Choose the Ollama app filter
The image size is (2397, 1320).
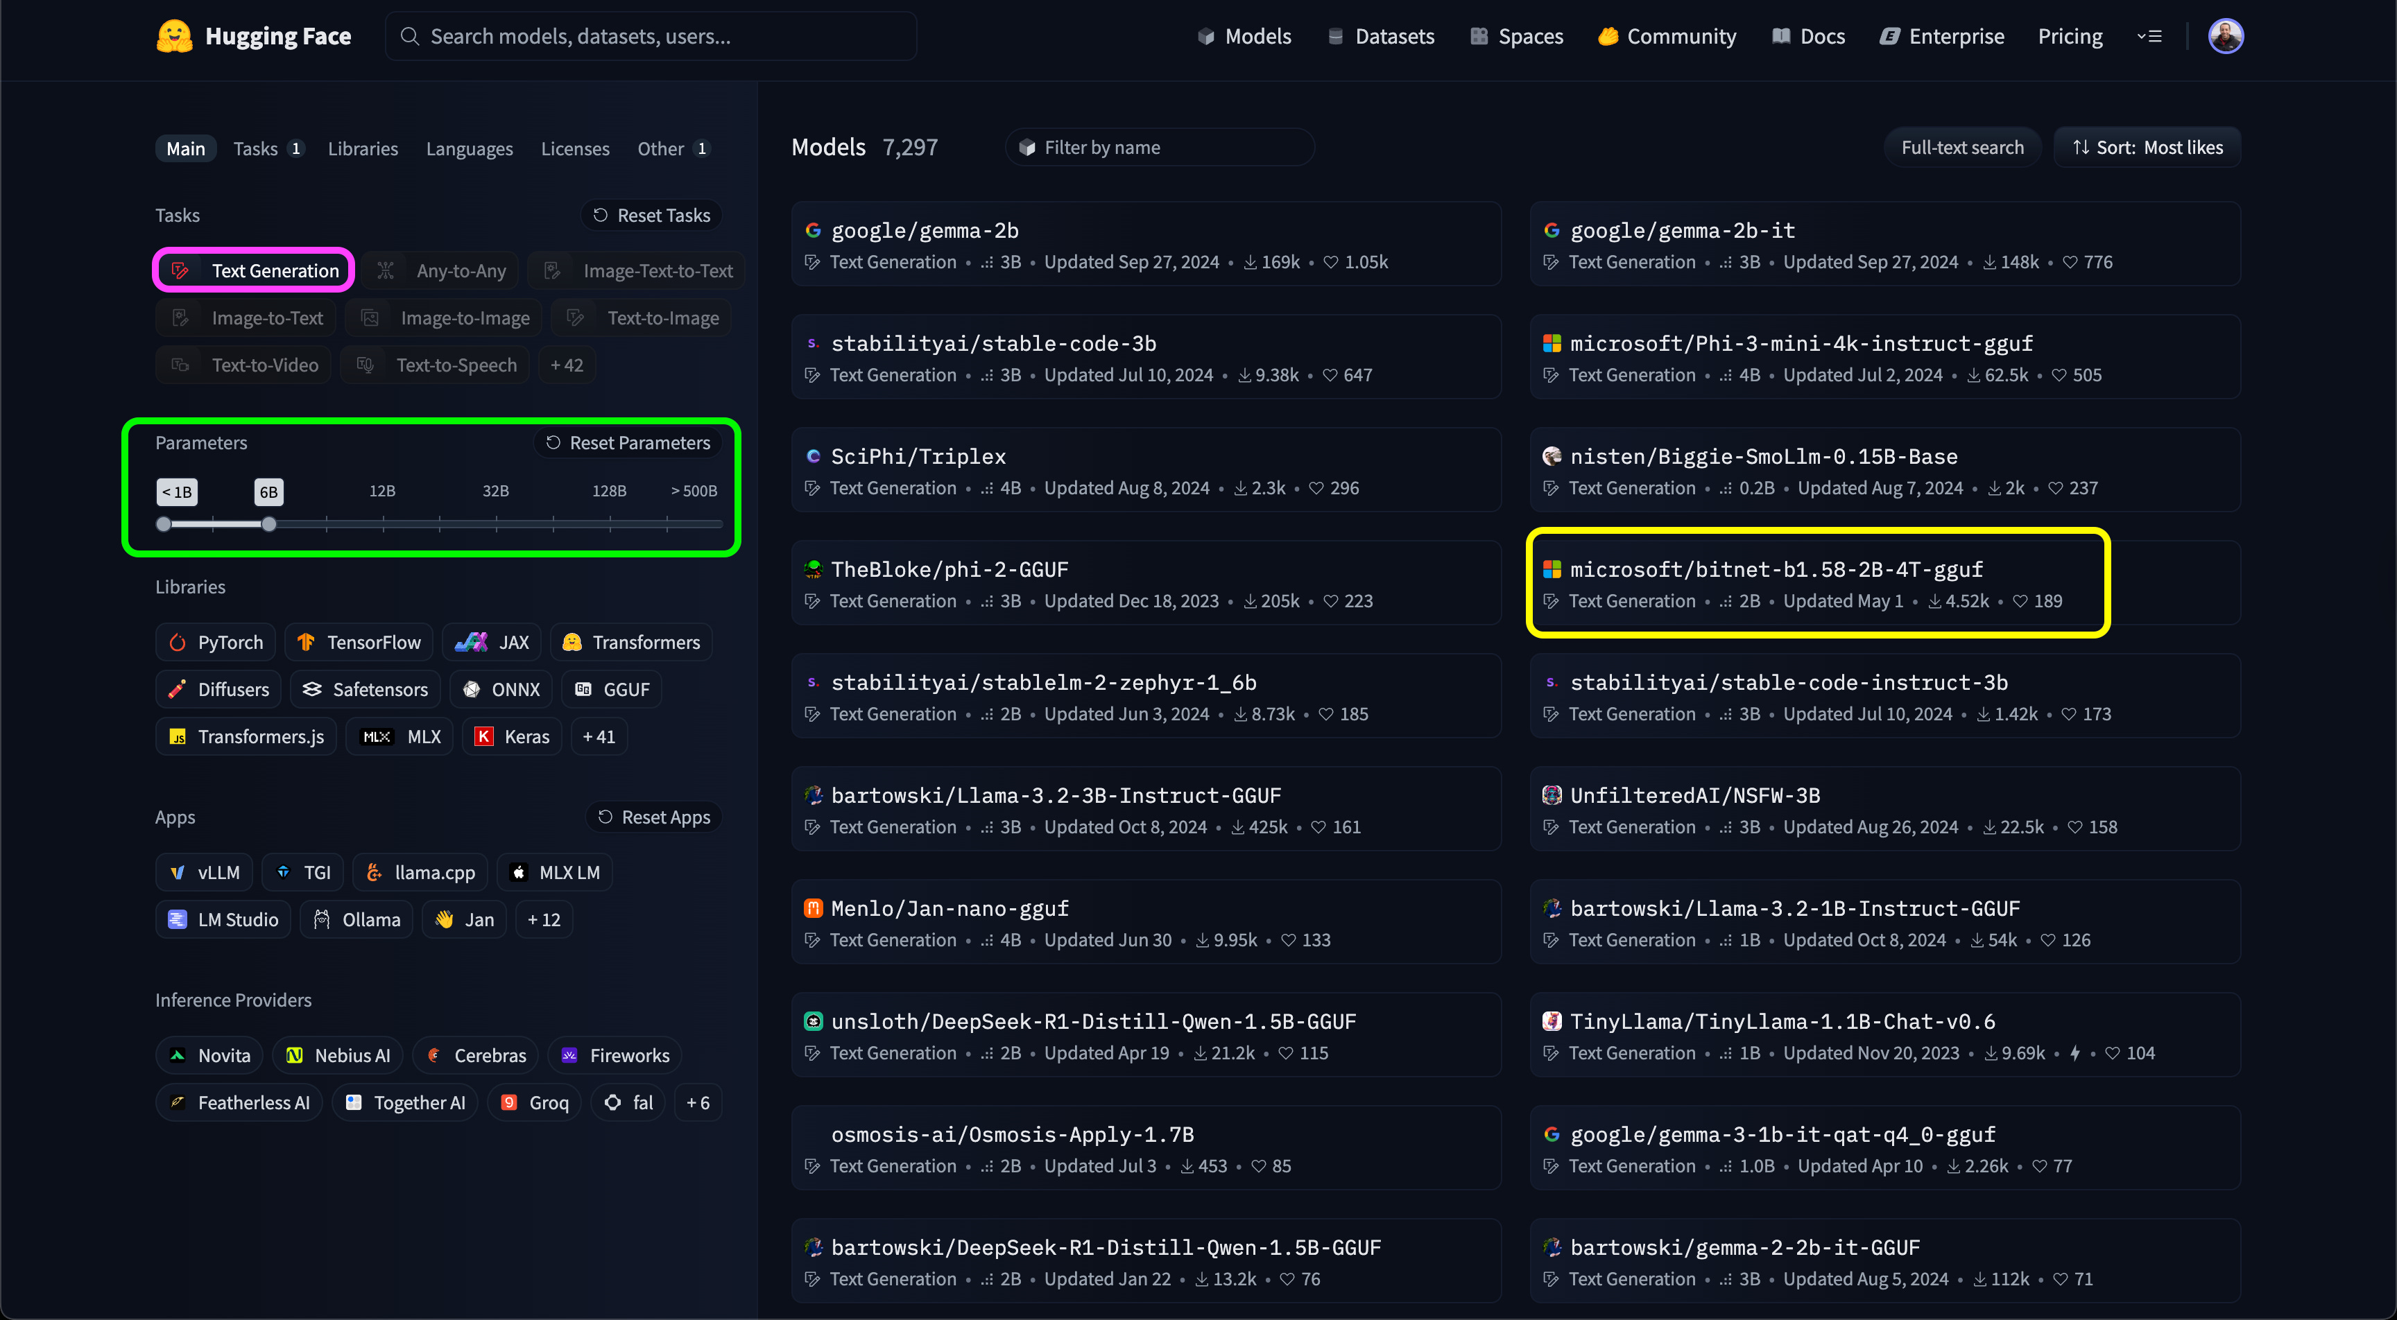[x=356, y=919]
